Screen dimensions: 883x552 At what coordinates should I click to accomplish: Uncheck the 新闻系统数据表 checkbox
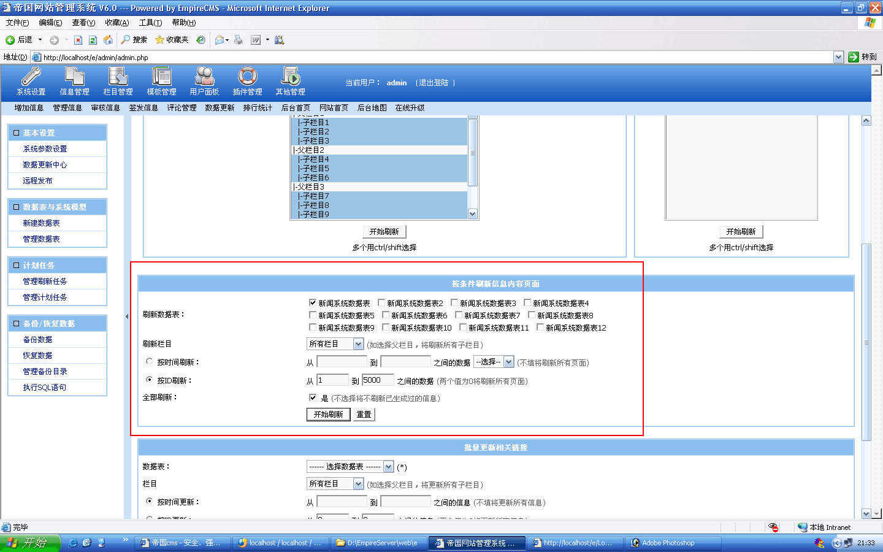click(x=313, y=302)
